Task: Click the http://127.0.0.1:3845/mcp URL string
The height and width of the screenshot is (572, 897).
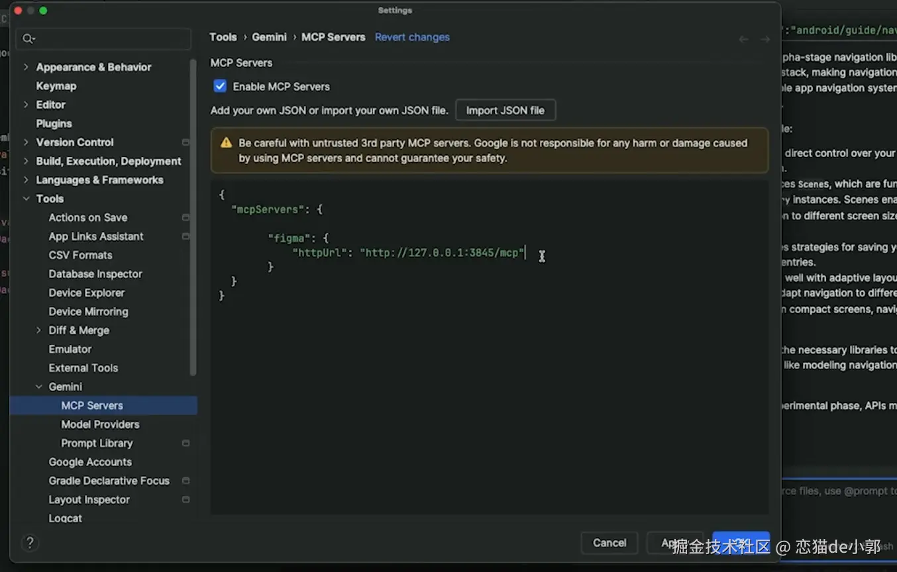Action: [x=442, y=252]
